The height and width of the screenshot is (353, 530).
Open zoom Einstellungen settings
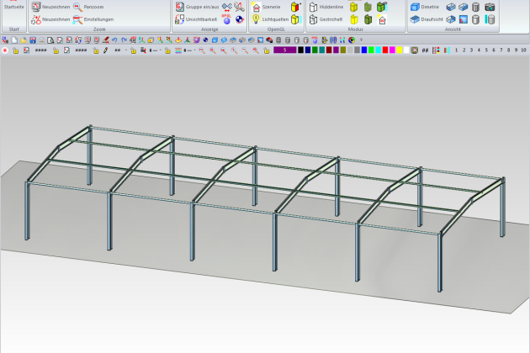coord(77,18)
